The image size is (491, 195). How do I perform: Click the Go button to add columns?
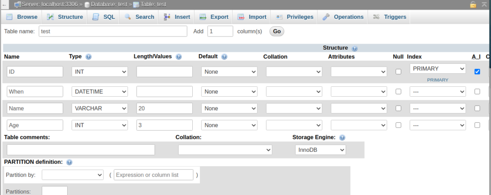(277, 31)
